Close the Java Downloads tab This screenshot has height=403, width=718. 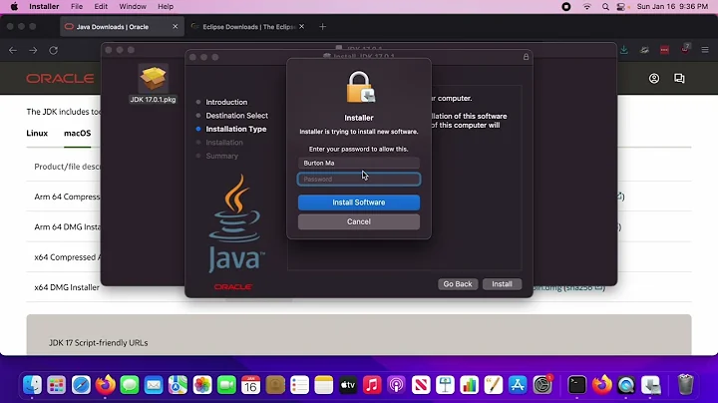pos(175,27)
